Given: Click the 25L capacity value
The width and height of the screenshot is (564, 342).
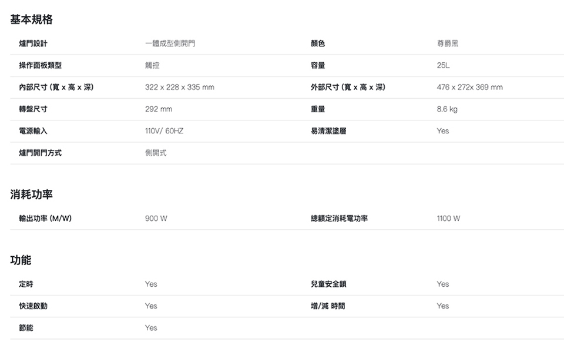Looking at the screenshot, I should coord(444,66).
